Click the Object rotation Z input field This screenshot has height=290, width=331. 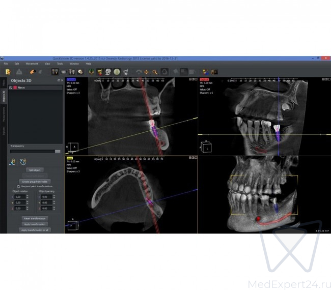click(19, 208)
